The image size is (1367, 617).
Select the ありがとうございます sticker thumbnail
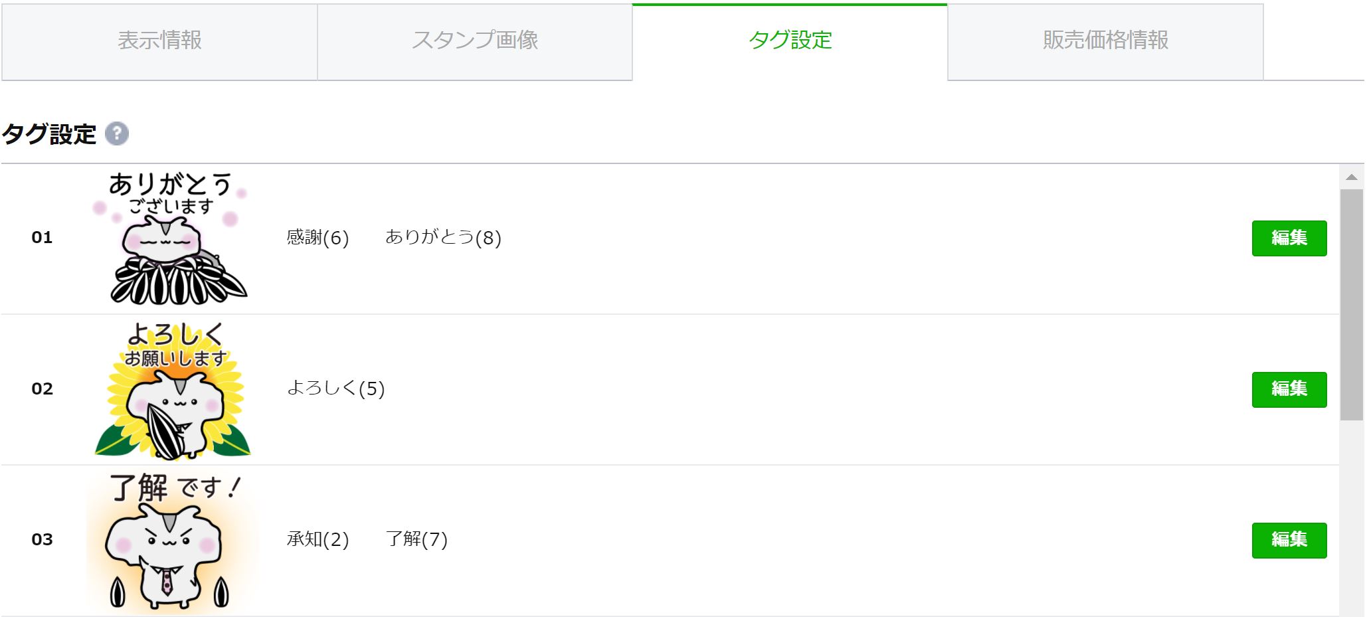173,238
